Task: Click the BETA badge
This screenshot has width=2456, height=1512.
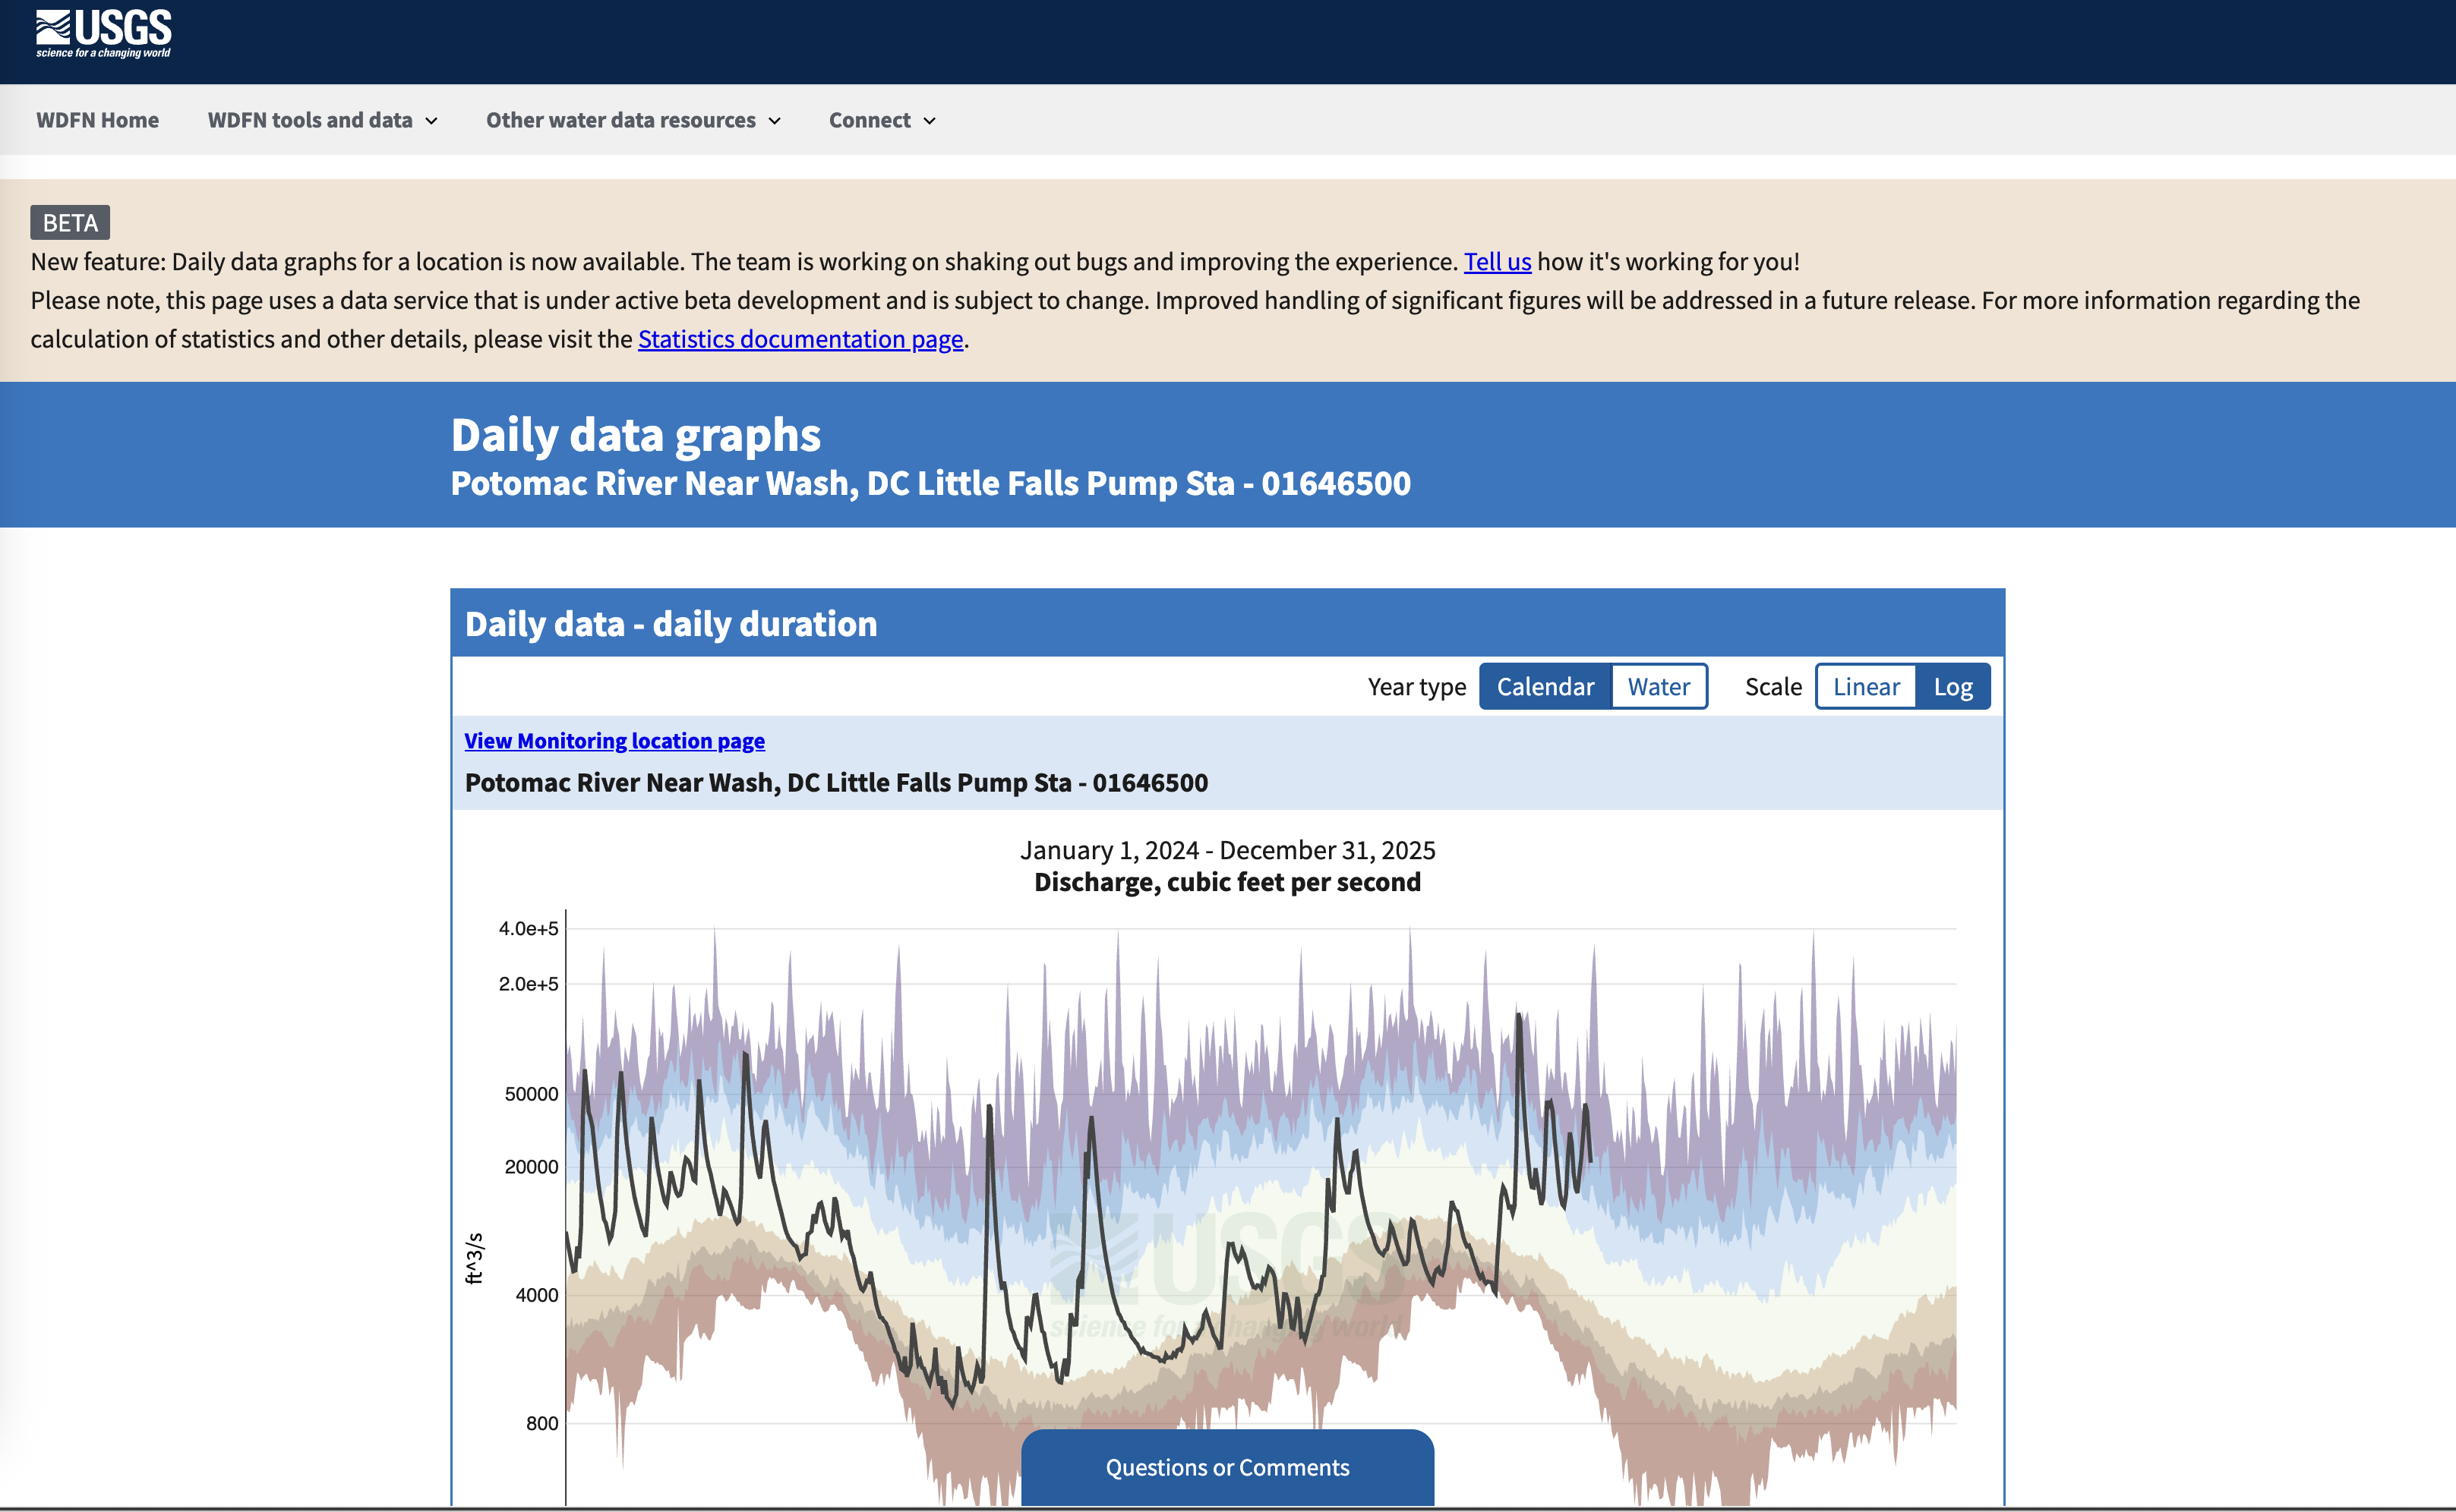Action: pos(69,222)
